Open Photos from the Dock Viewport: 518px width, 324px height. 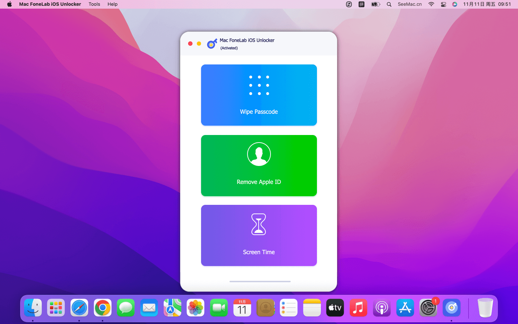[x=196, y=308]
